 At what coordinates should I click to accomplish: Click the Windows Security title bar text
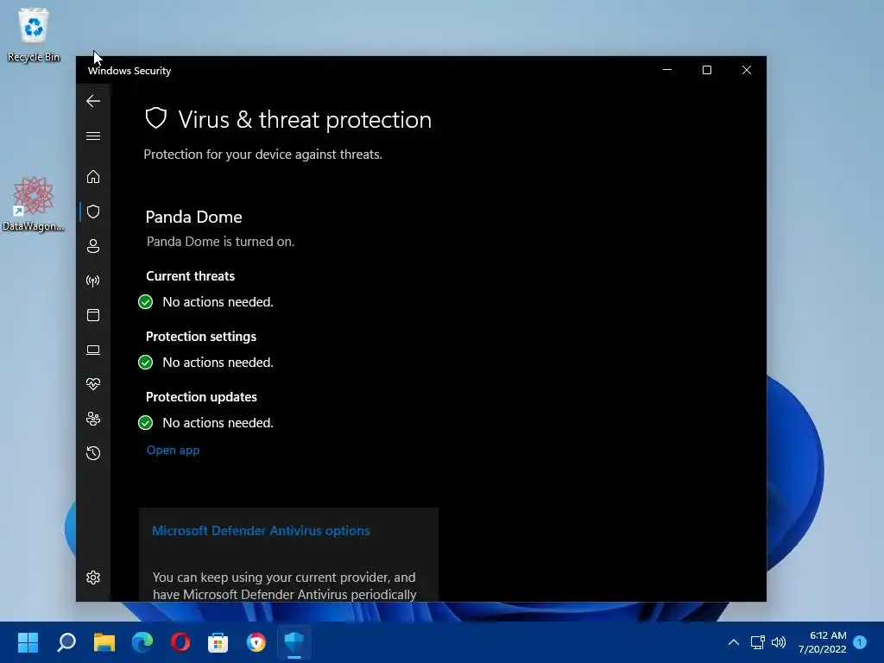click(129, 71)
